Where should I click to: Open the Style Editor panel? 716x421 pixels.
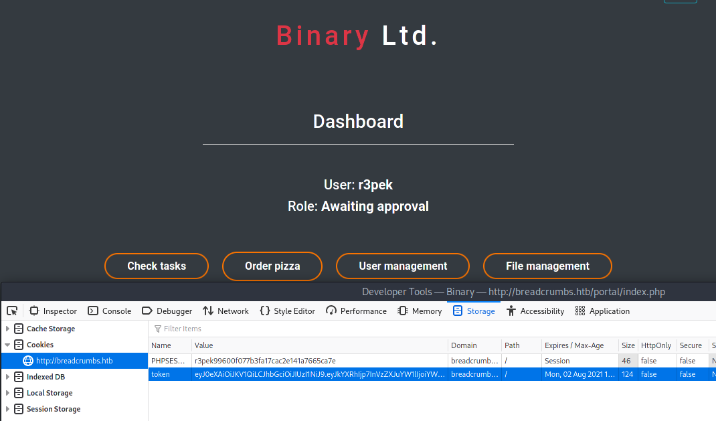[x=287, y=311]
